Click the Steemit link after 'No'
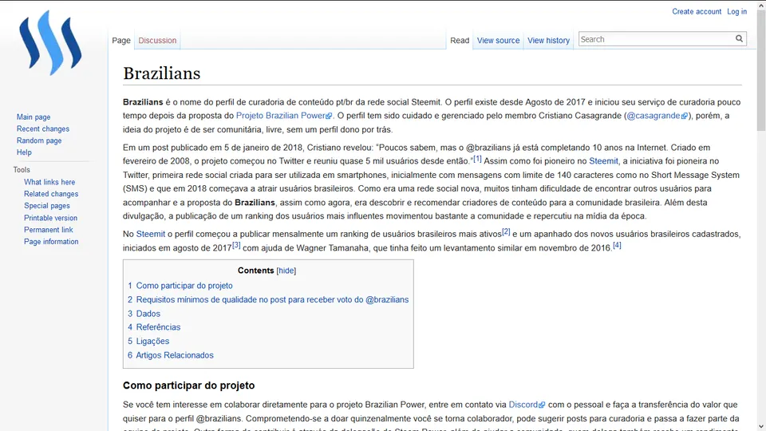766x431 pixels. pos(151,234)
